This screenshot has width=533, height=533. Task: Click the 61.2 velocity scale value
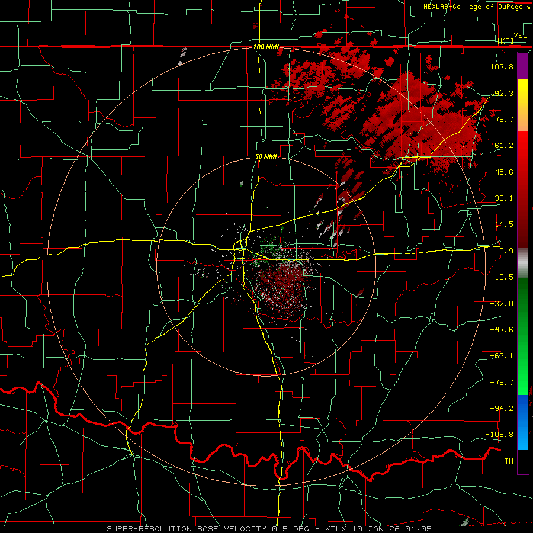click(503, 146)
